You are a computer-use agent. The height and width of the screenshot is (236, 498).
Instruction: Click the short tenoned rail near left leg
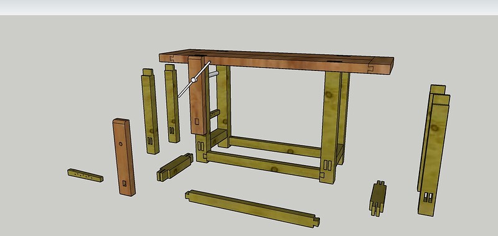(175, 167)
